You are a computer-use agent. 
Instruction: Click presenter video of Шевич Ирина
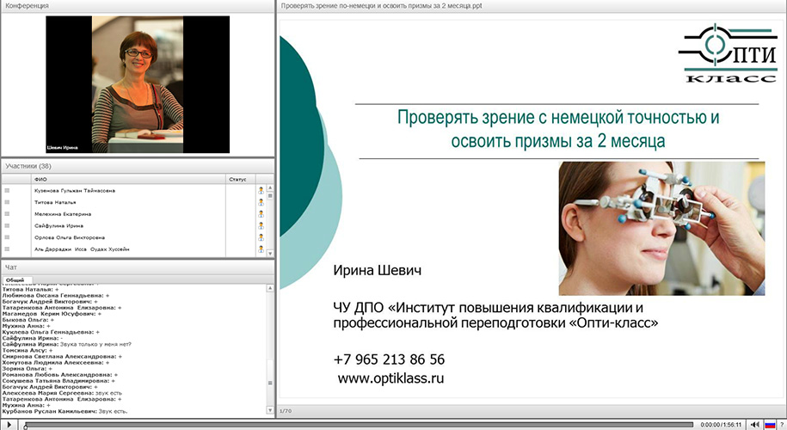(x=138, y=84)
